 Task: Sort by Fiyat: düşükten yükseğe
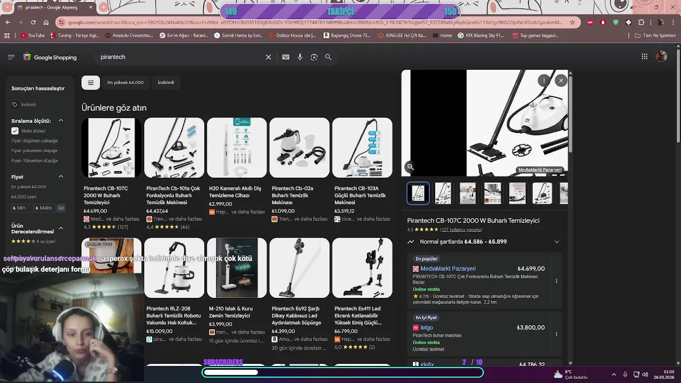click(x=35, y=141)
